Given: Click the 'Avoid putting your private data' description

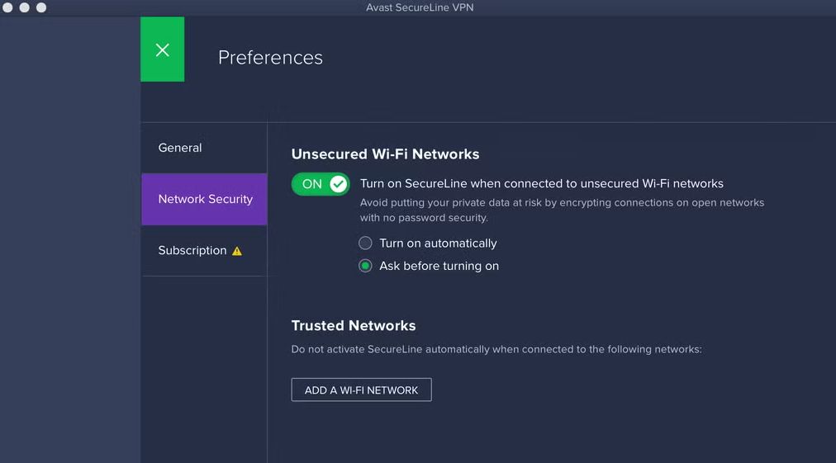Looking at the screenshot, I should tap(562, 210).
